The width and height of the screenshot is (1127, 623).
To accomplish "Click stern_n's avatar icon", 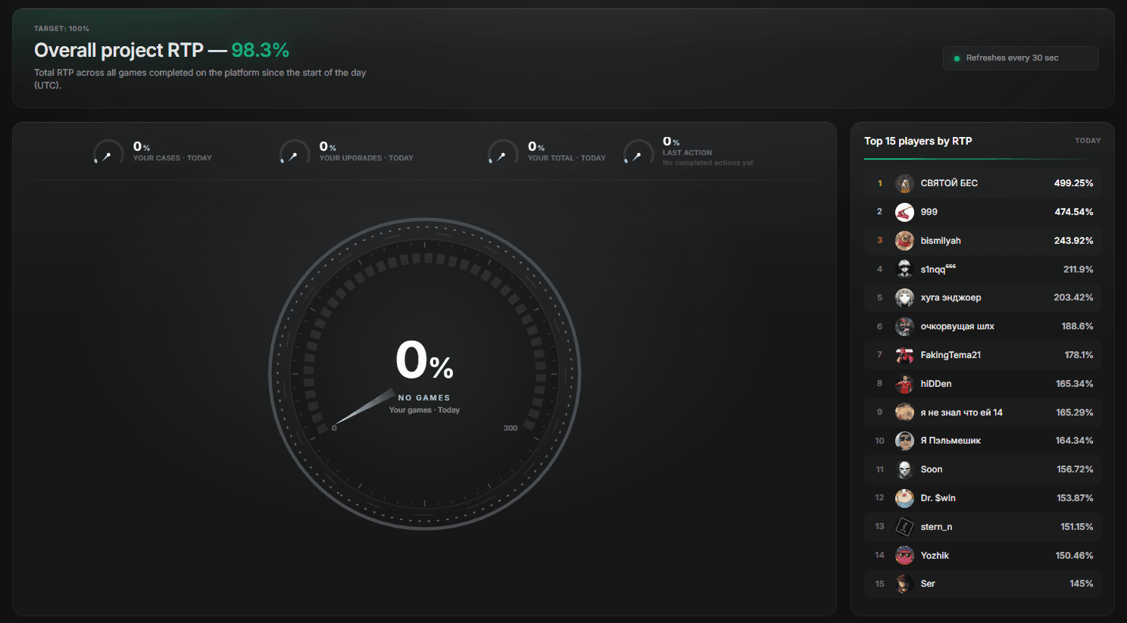I will (x=904, y=527).
